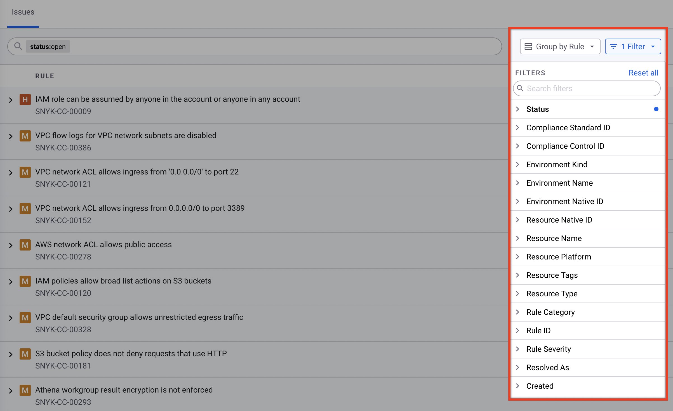
Task: Click the magnifier icon in the issues search bar
Action: pyautogui.click(x=18, y=46)
